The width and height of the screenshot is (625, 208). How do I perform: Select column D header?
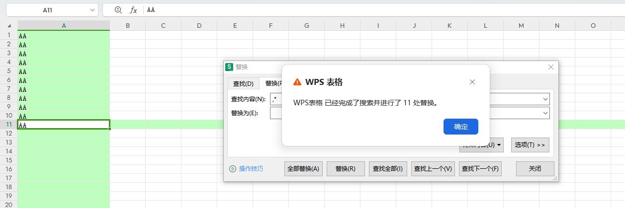(x=199, y=26)
